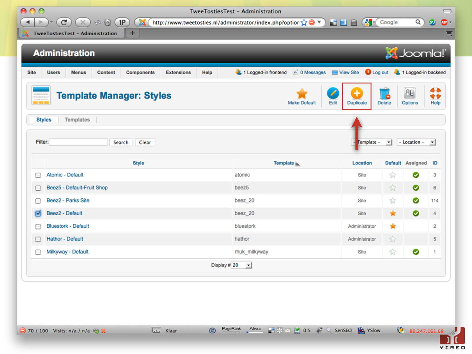Sort by the ID column header
The image size is (472, 354).
tap(435, 163)
